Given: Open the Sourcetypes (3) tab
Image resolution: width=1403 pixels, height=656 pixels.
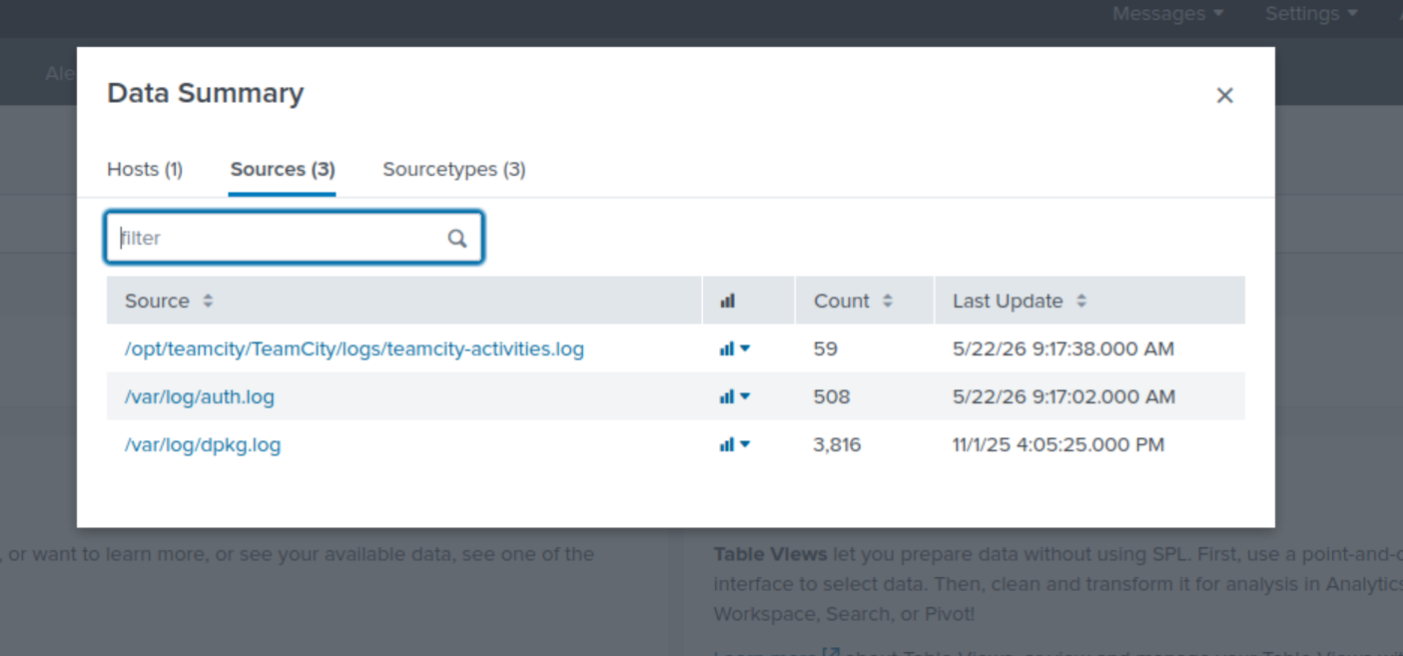Looking at the screenshot, I should pos(454,169).
